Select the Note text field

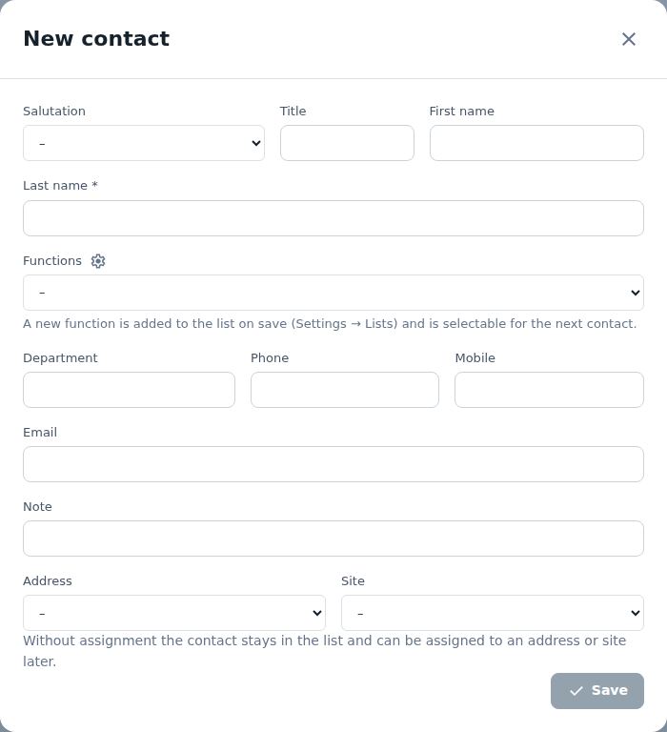(x=333, y=539)
